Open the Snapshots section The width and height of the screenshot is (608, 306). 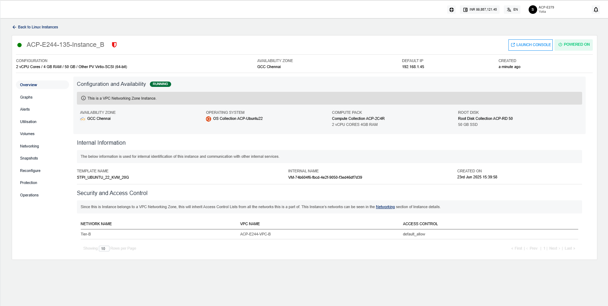29,158
